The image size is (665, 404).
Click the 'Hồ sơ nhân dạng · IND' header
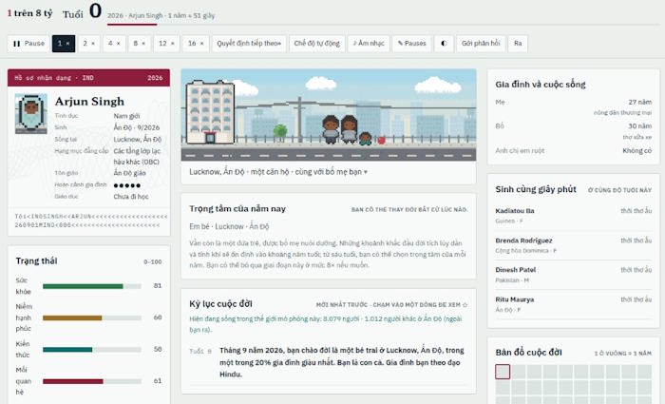(x=54, y=78)
